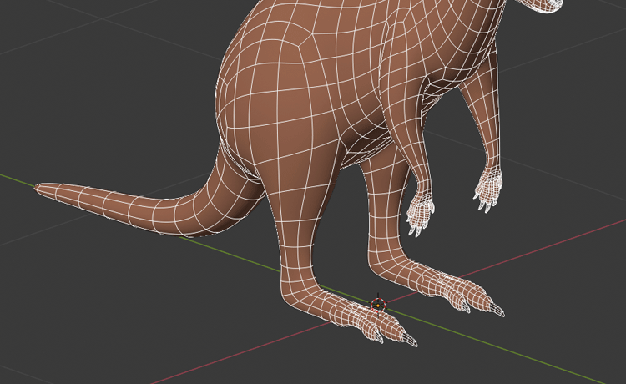Click the far hind leg's lower shin

click(x=386, y=242)
